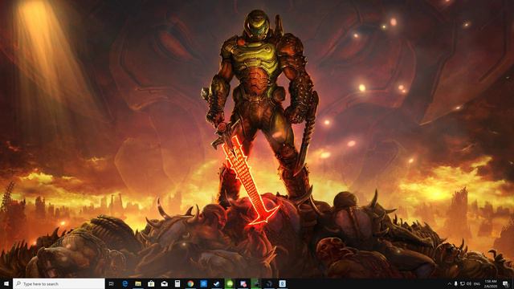Screen dimensions: 514x289
Task: Show hidden system tray icons
Action: point(450,283)
